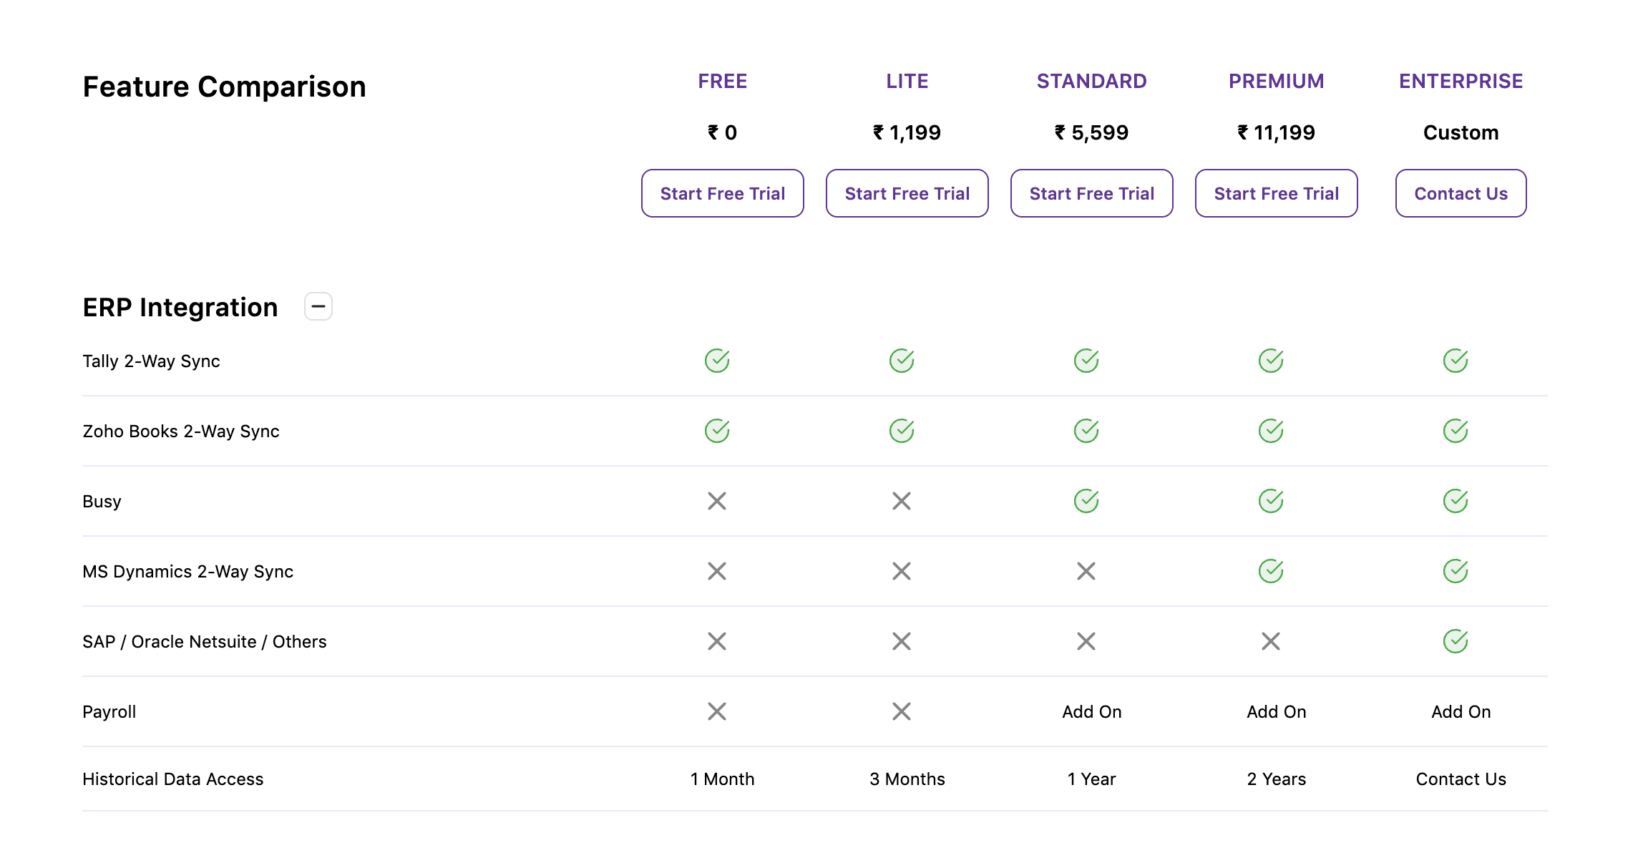Click Start Free Trial for LITE plan
Image resolution: width=1643 pixels, height=843 pixels.
pyautogui.click(x=907, y=193)
